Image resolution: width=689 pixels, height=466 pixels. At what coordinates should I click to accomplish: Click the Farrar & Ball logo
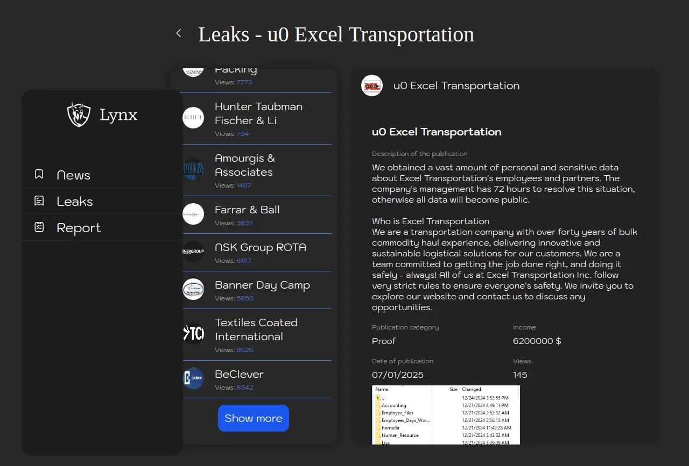click(193, 214)
